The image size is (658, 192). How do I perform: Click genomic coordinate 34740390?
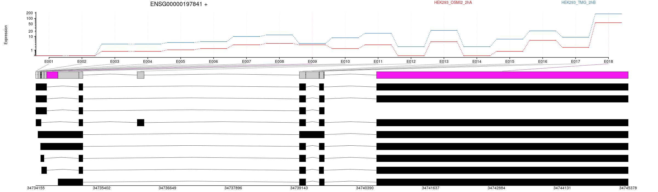pos(365,188)
